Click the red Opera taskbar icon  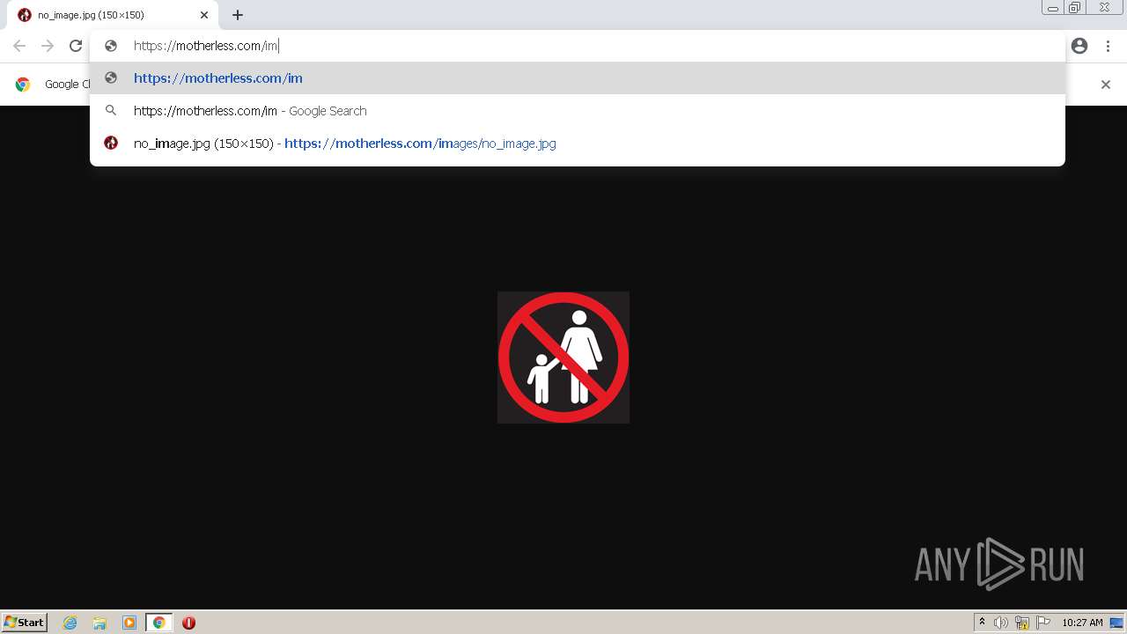pos(188,623)
